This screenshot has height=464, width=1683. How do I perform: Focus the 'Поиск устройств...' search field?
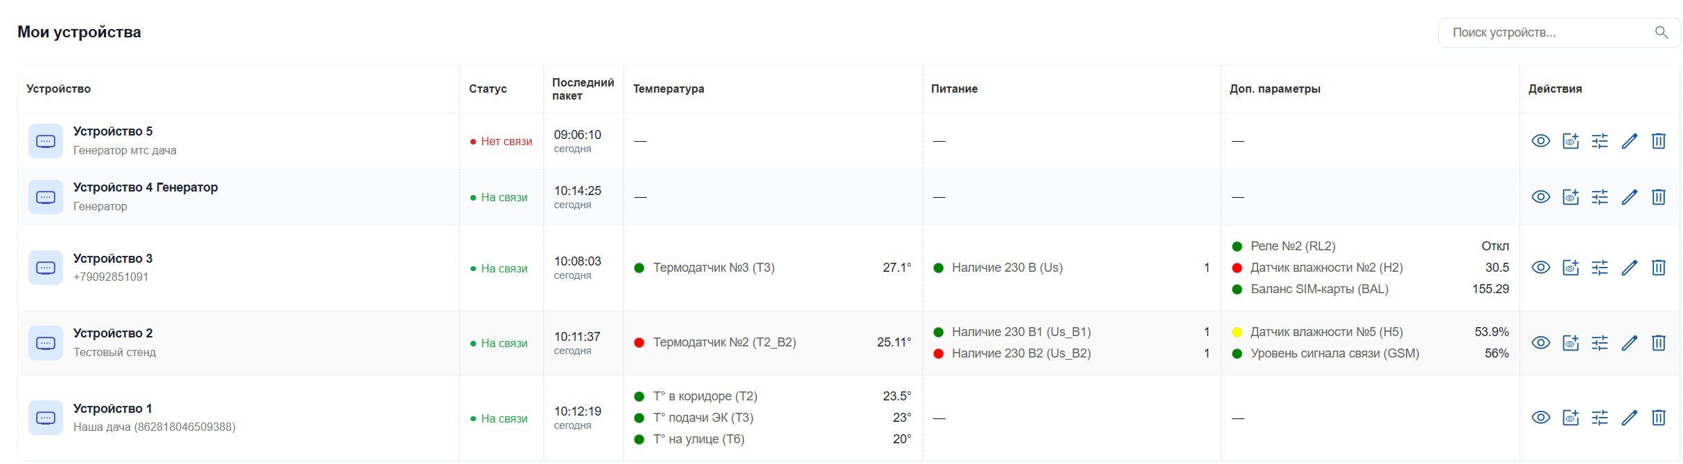[1559, 33]
